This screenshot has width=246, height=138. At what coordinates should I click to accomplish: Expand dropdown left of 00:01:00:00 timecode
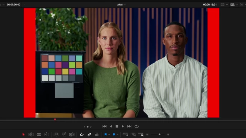3,5
